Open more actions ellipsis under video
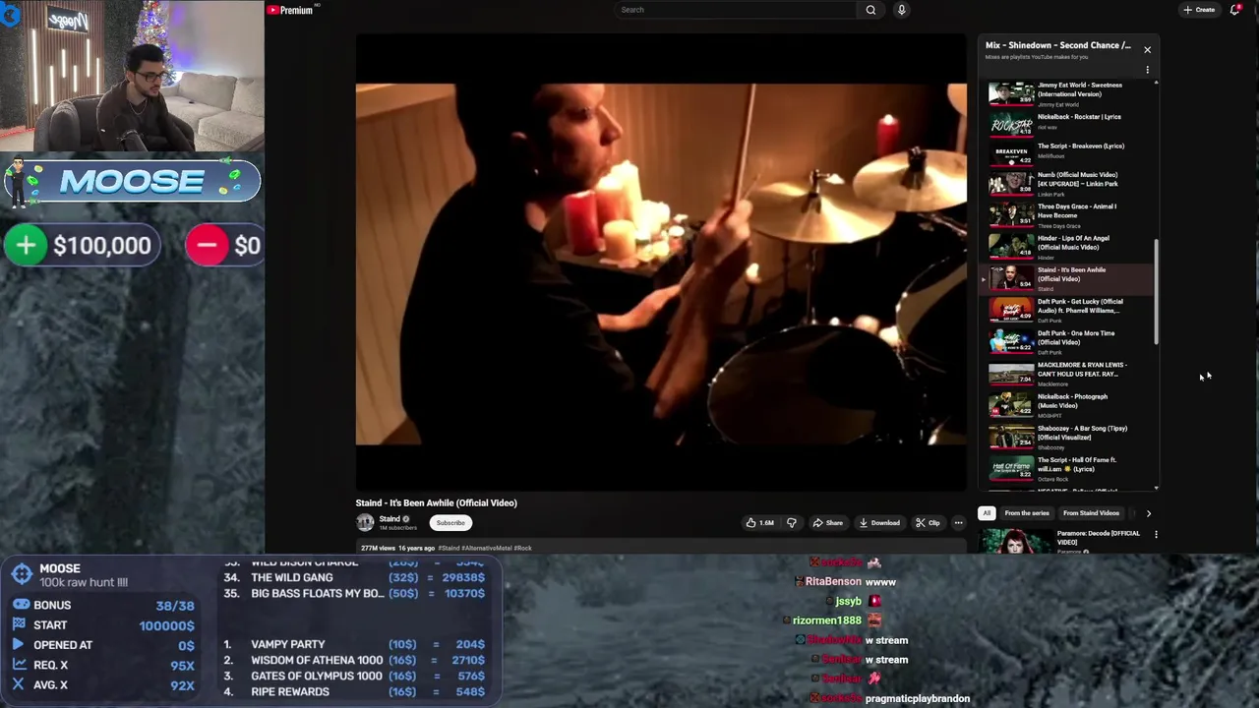The image size is (1259, 708). pyautogui.click(x=958, y=523)
